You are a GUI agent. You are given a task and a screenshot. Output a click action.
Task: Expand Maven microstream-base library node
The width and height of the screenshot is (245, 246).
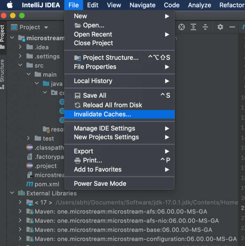[20, 229]
